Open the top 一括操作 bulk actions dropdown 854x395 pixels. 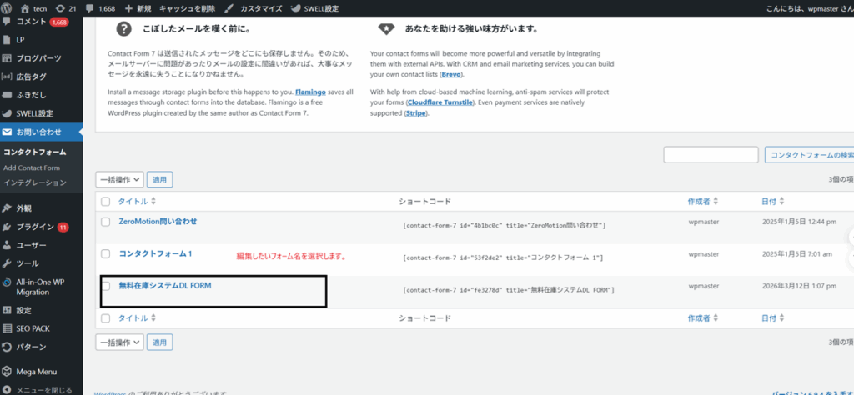pyautogui.click(x=119, y=178)
